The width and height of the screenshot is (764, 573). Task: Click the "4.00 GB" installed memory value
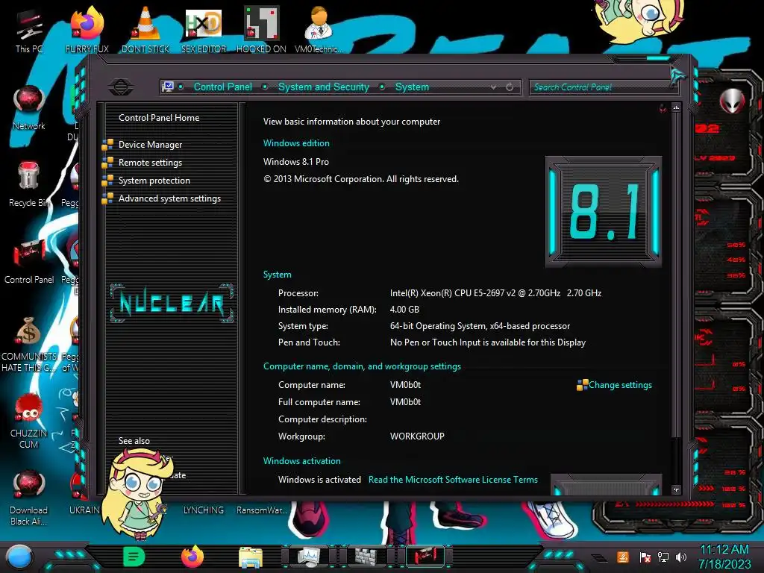coord(404,310)
